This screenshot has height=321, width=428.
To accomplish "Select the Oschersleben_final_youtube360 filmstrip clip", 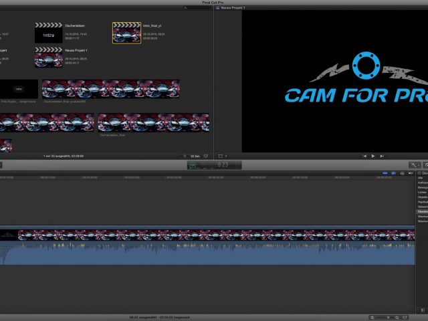I will point(111,89).
